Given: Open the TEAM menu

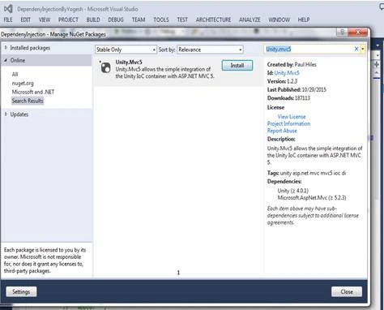Looking at the screenshot, I should 139,19.
